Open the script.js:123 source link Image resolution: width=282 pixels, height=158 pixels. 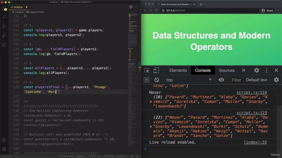coord(252,113)
